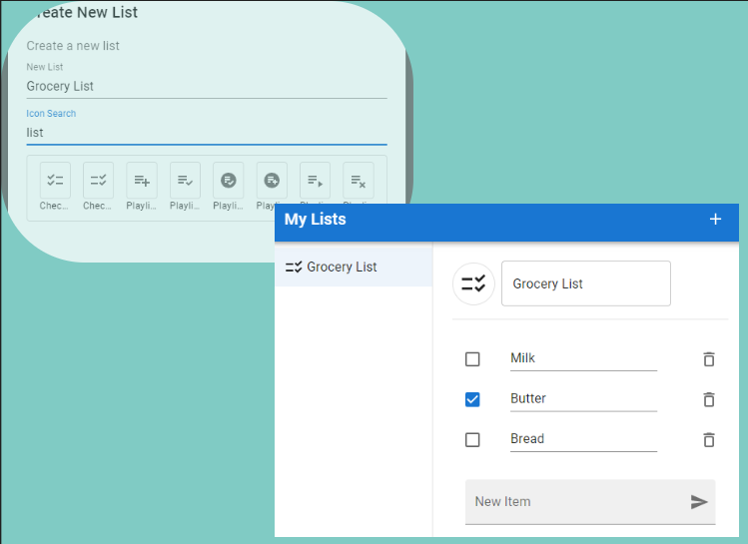
Task: Focus the New Item input field
Action: (x=574, y=502)
